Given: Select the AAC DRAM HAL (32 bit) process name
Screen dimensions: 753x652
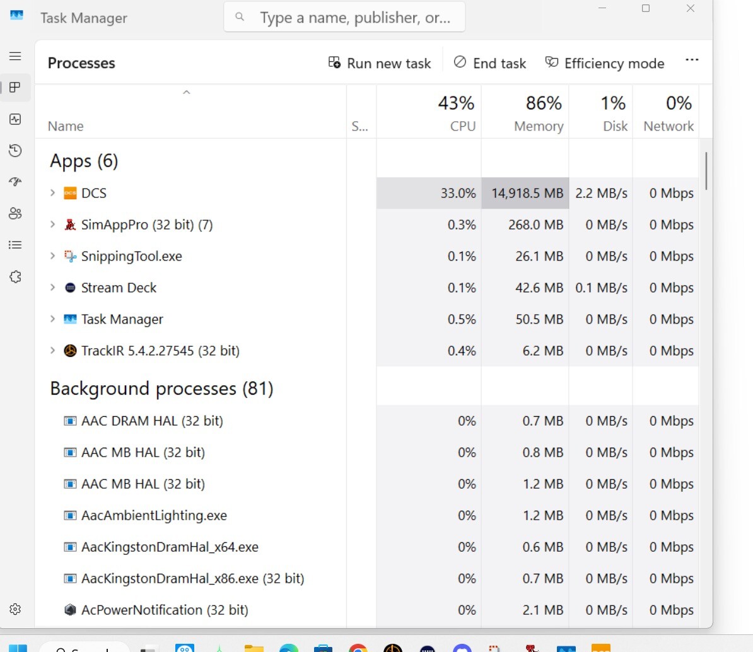Looking at the screenshot, I should (152, 421).
